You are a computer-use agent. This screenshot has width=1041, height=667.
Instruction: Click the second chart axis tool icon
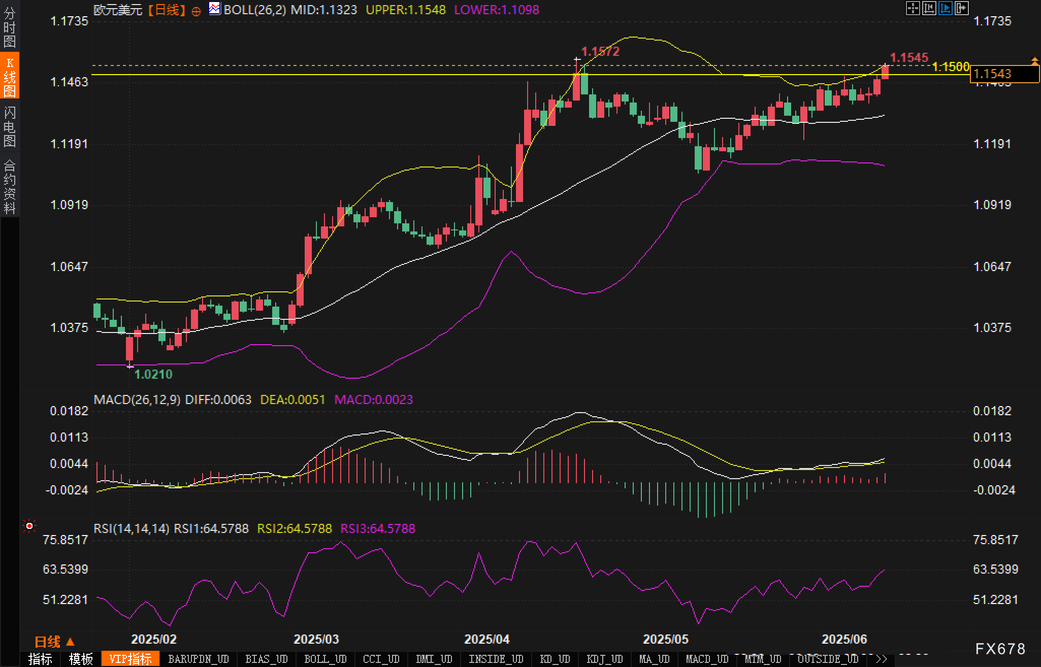[x=929, y=8]
